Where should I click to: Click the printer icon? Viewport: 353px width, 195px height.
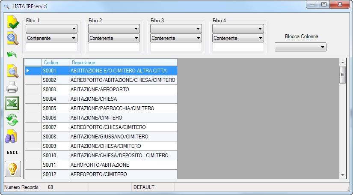12,87
